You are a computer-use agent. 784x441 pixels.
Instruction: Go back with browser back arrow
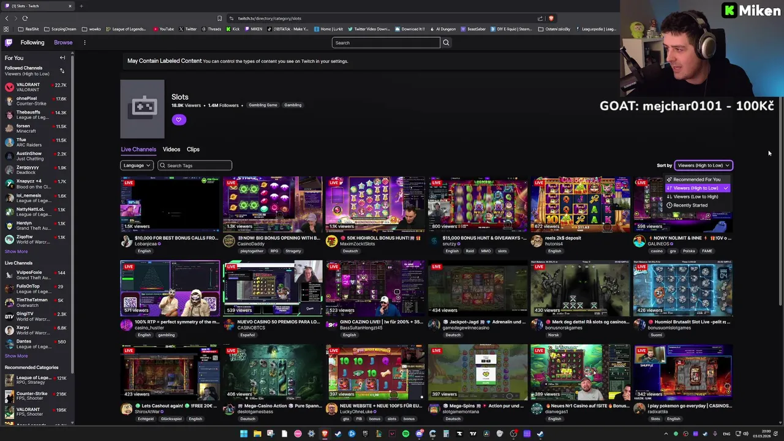tap(7, 18)
